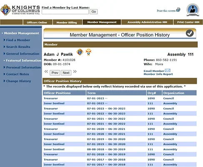
Task: Expand Personal Information sidebar item
Action: click(23, 67)
